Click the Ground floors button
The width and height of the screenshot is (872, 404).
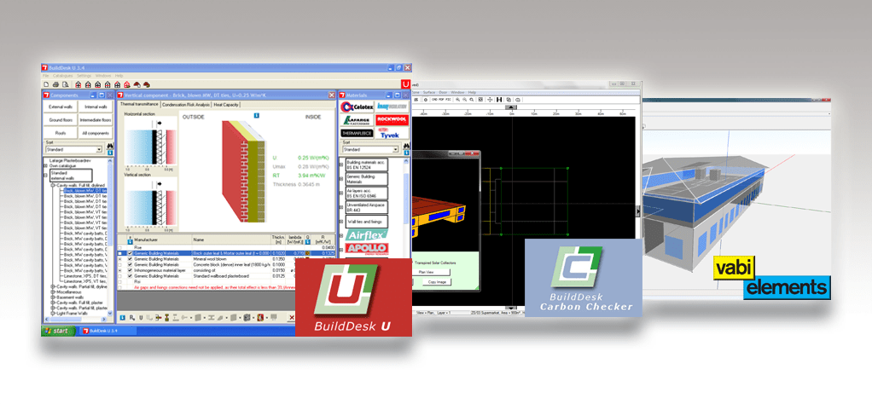[x=61, y=120]
